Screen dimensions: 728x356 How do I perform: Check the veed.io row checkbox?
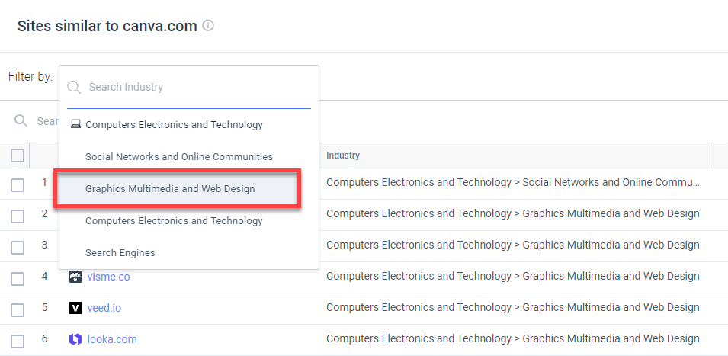click(18, 310)
